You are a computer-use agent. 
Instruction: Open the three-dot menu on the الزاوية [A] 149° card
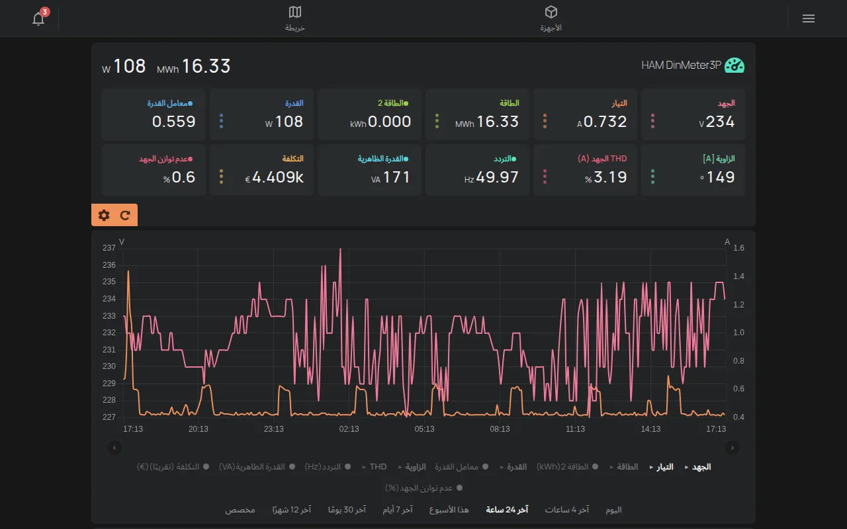653,177
